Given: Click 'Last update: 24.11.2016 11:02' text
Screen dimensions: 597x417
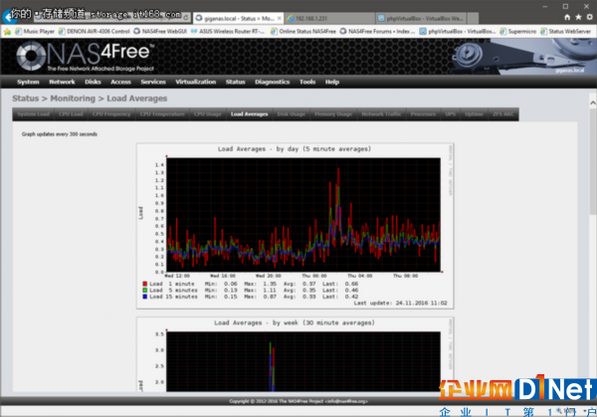Looking at the screenshot, I should click(x=401, y=304).
